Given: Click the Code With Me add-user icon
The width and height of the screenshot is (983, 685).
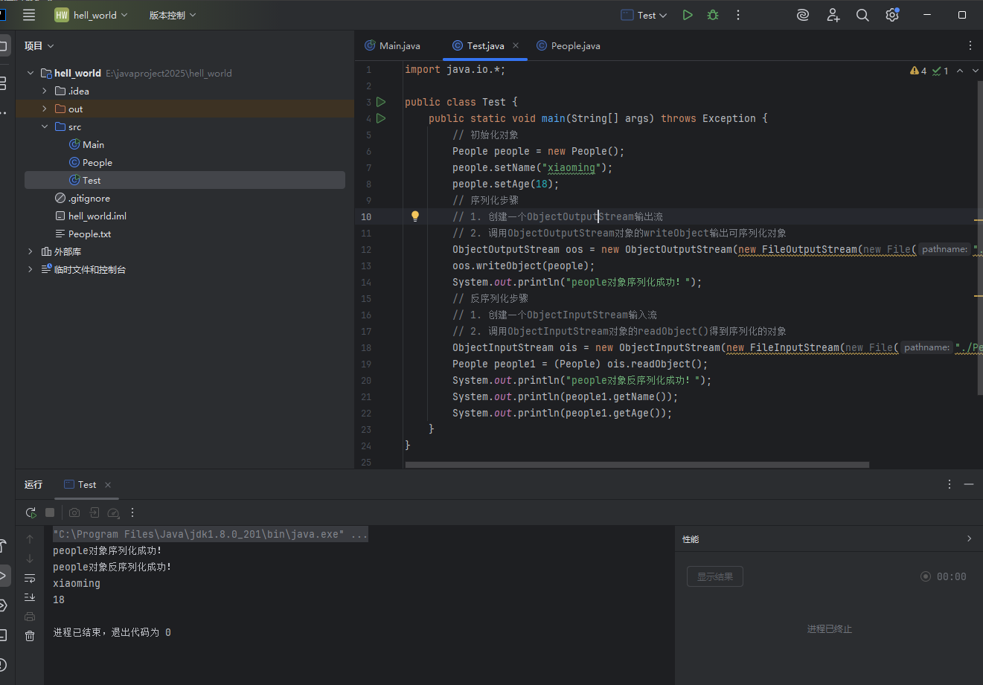Looking at the screenshot, I should [833, 15].
